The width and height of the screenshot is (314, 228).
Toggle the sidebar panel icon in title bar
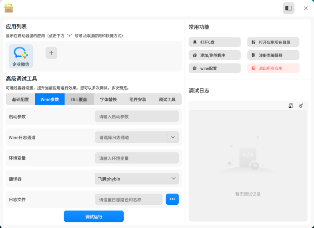click(x=288, y=8)
